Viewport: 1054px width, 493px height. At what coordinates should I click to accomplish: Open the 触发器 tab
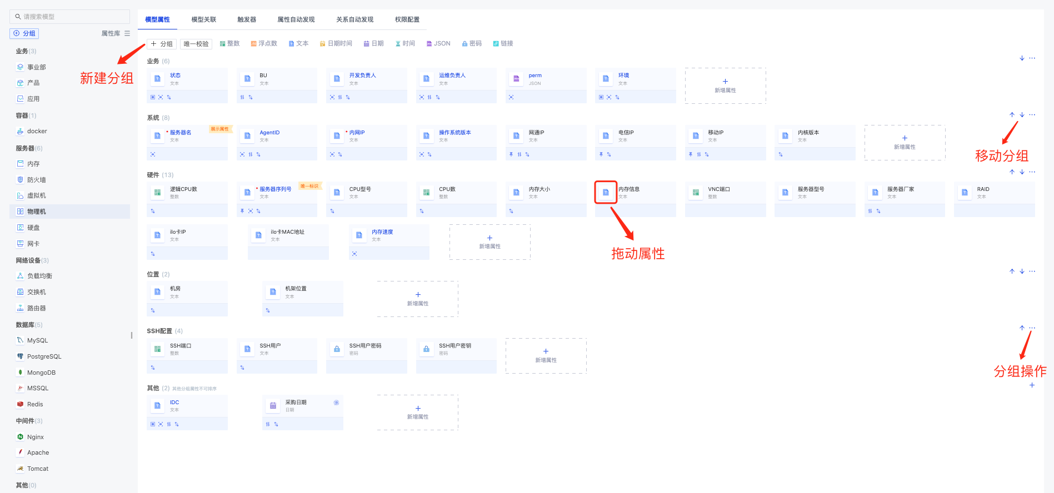[247, 19]
